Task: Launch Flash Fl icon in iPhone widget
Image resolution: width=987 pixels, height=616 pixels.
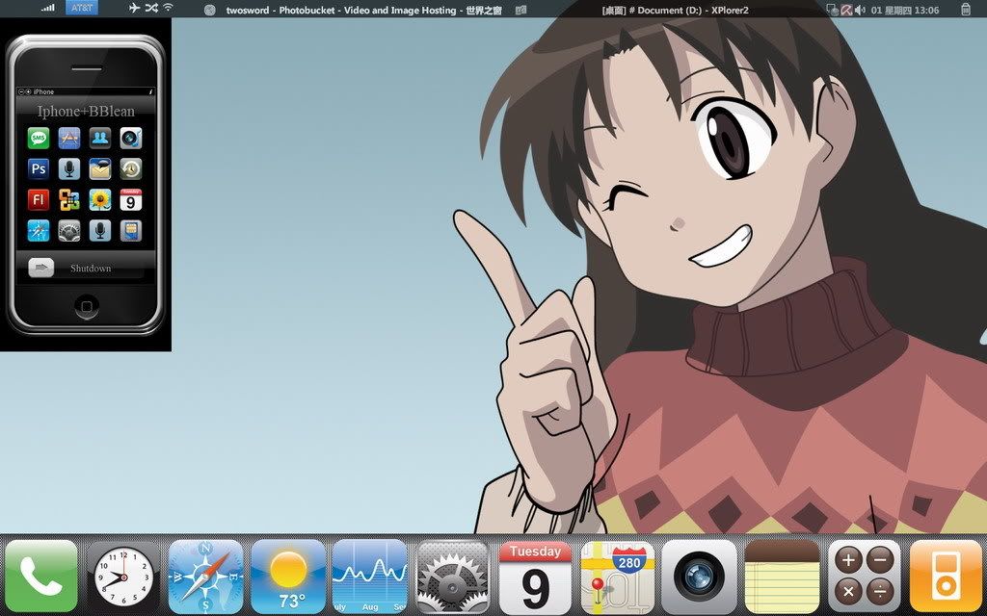Action: [39, 200]
